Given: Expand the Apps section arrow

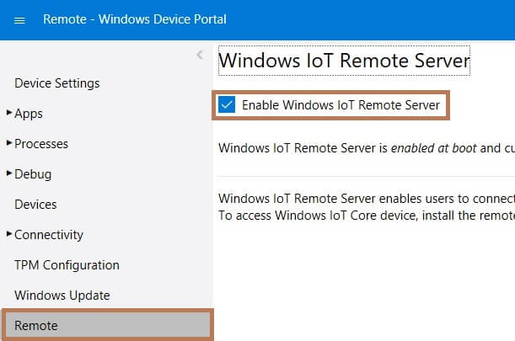Looking at the screenshot, I should click(x=9, y=113).
